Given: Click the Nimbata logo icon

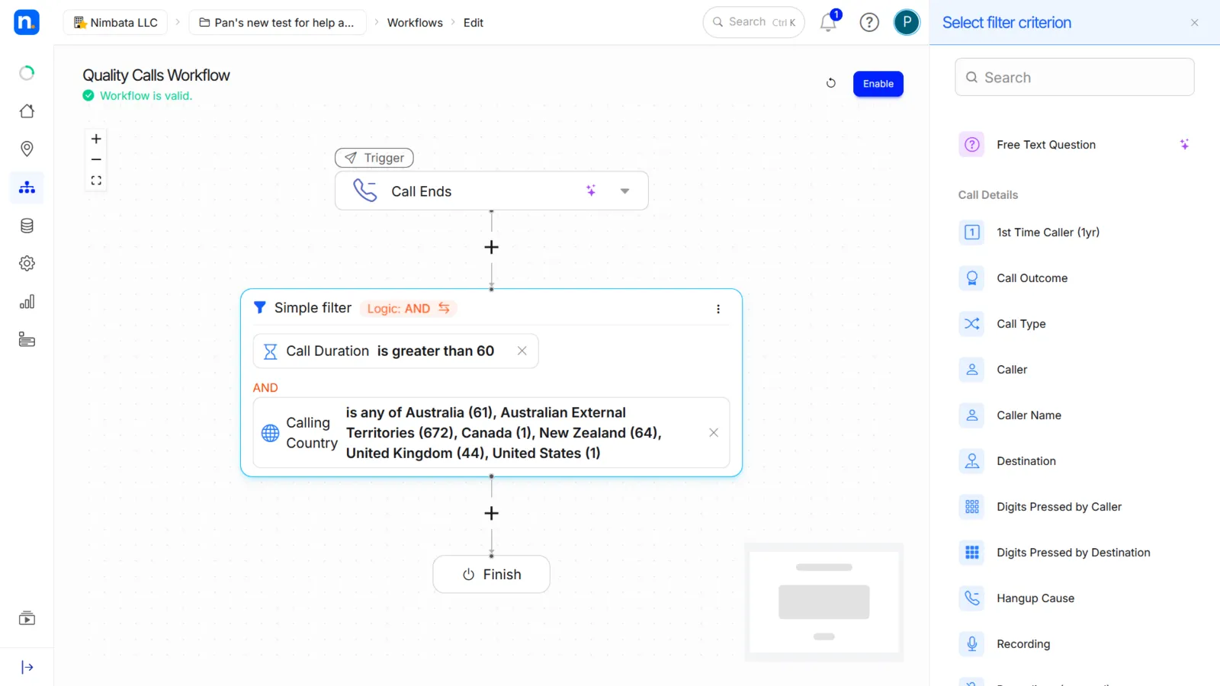Looking at the screenshot, I should point(27,22).
